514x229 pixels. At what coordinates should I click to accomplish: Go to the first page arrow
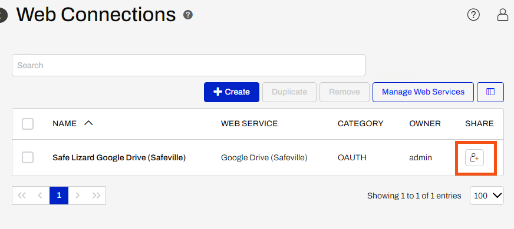[x=22, y=196]
